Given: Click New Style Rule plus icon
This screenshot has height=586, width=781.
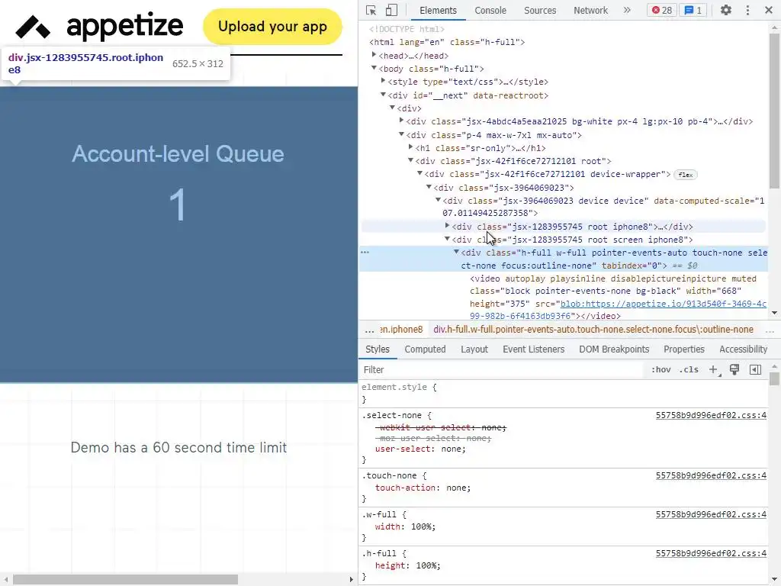Looking at the screenshot, I should [x=714, y=370].
